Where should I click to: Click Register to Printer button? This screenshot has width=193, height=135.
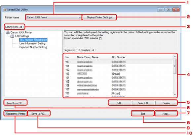(x=16, y=114)
